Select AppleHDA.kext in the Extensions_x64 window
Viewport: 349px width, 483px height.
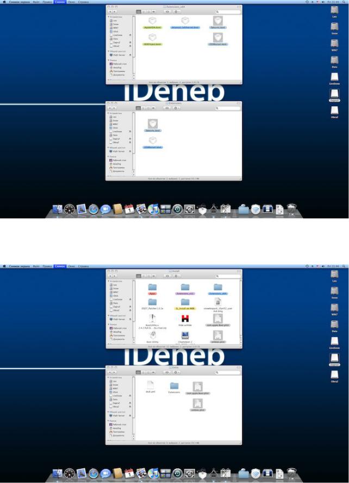pyautogui.click(x=152, y=23)
